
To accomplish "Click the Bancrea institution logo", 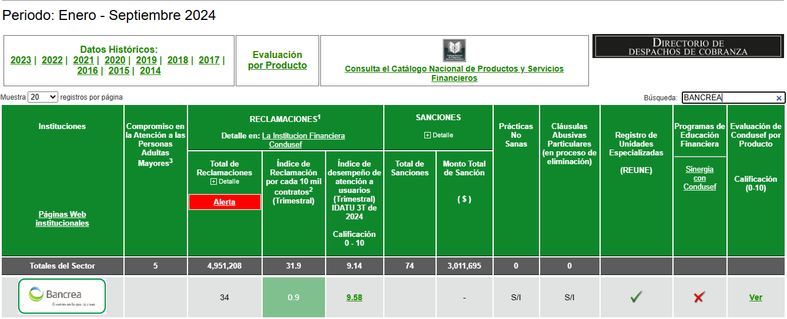I will 62,296.
